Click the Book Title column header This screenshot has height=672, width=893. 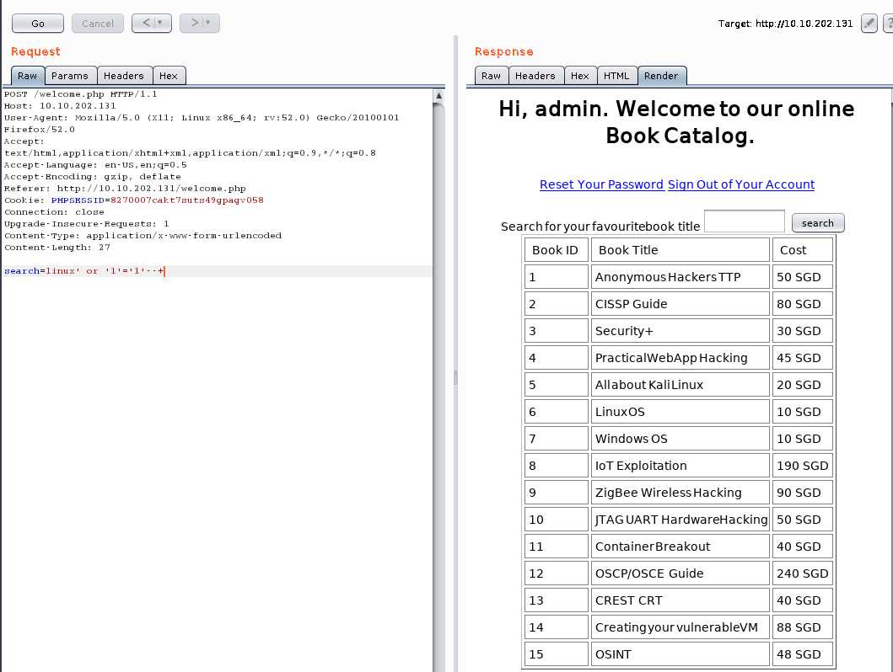680,250
